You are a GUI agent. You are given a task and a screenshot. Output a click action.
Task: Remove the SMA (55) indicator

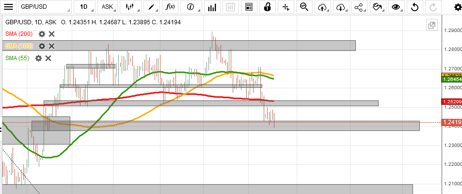48,58
